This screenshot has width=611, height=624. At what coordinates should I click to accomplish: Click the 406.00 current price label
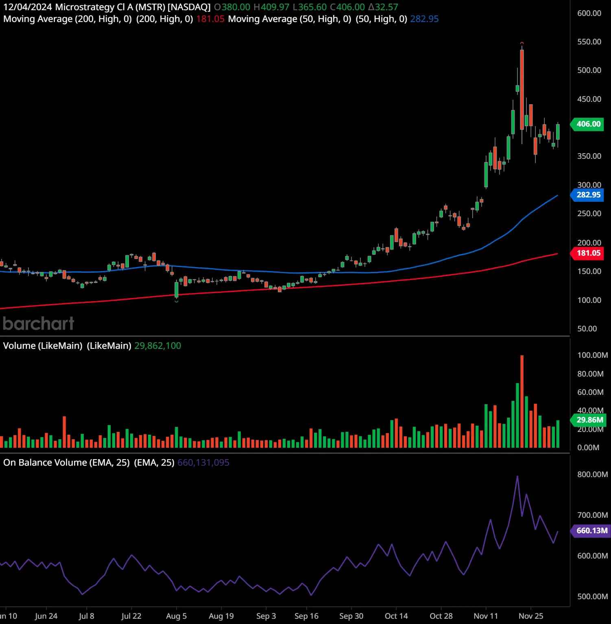pyautogui.click(x=587, y=124)
